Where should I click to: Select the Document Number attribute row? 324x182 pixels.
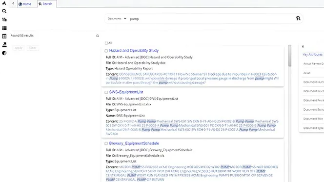[x=313, y=82]
